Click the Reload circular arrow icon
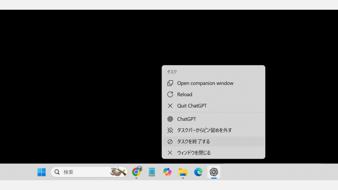The height and width of the screenshot is (190, 338). 170,94
